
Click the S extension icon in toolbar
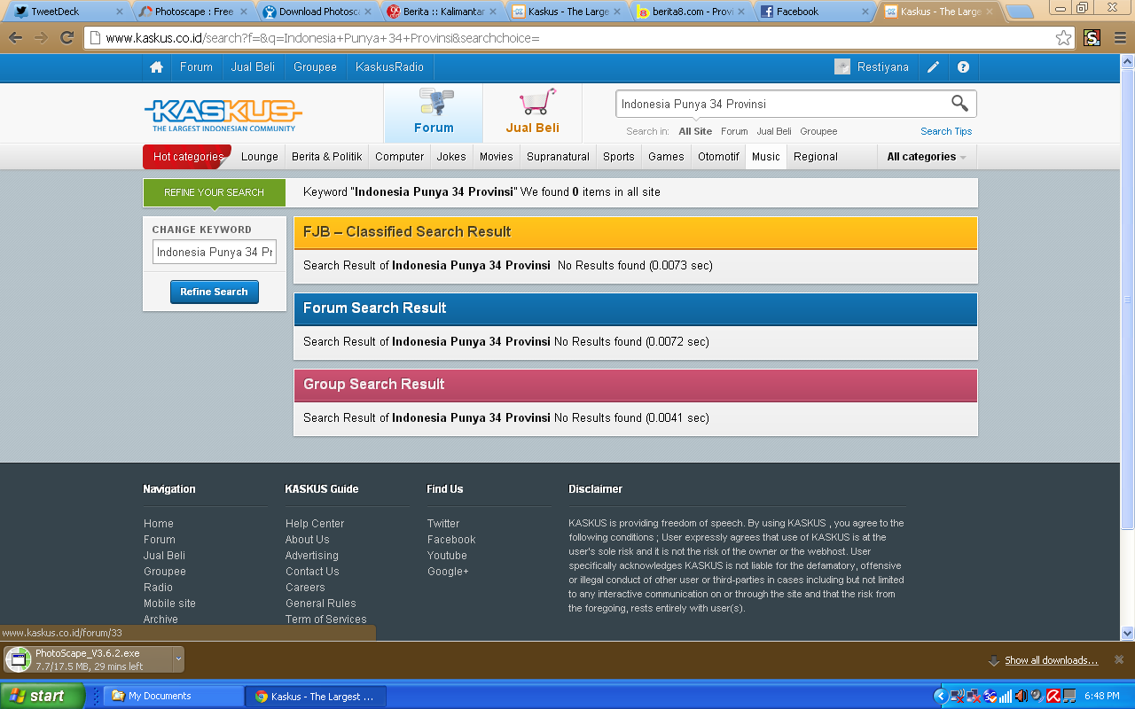(x=1092, y=38)
